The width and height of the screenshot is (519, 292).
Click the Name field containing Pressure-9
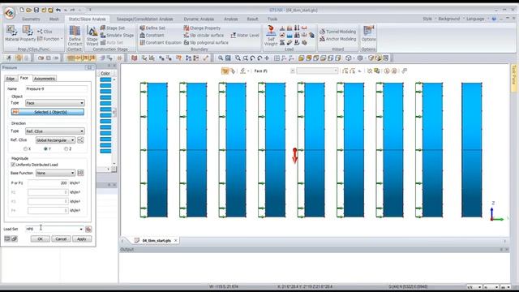(57, 88)
